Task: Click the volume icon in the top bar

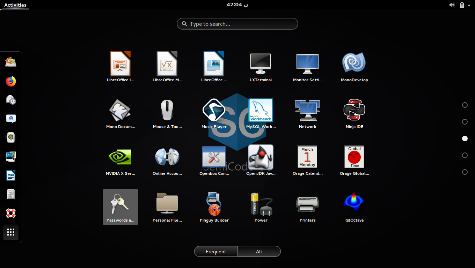Action: coord(452,5)
